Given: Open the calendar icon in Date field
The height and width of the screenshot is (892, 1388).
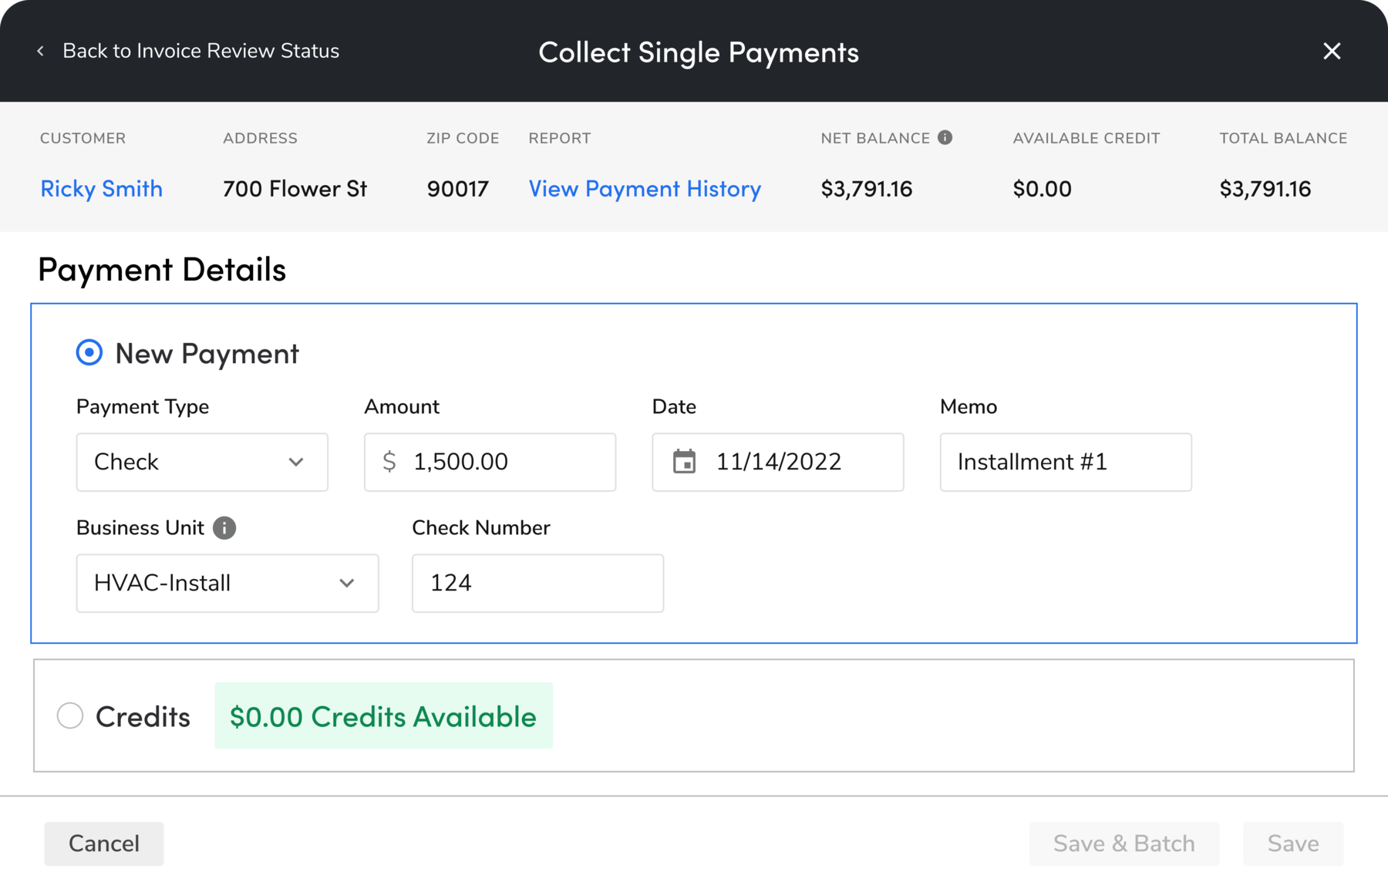Looking at the screenshot, I should click(x=684, y=462).
